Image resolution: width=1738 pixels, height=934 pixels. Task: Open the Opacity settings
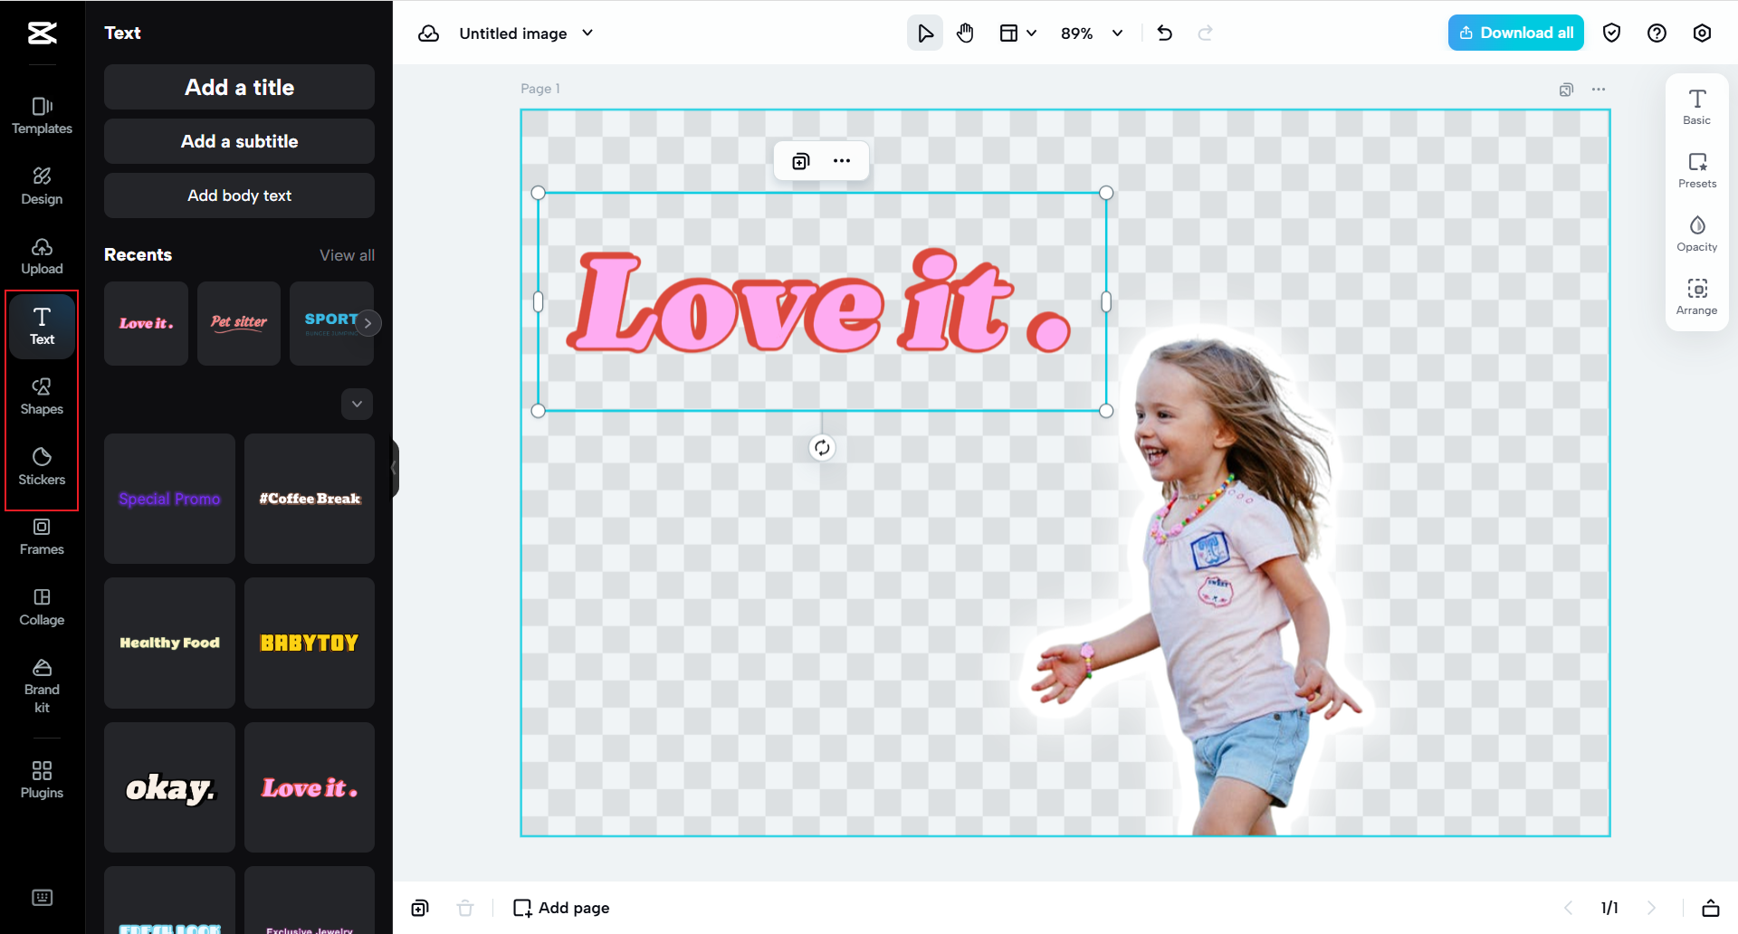coord(1696,233)
